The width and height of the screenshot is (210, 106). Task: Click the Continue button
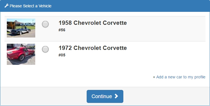click(105, 96)
